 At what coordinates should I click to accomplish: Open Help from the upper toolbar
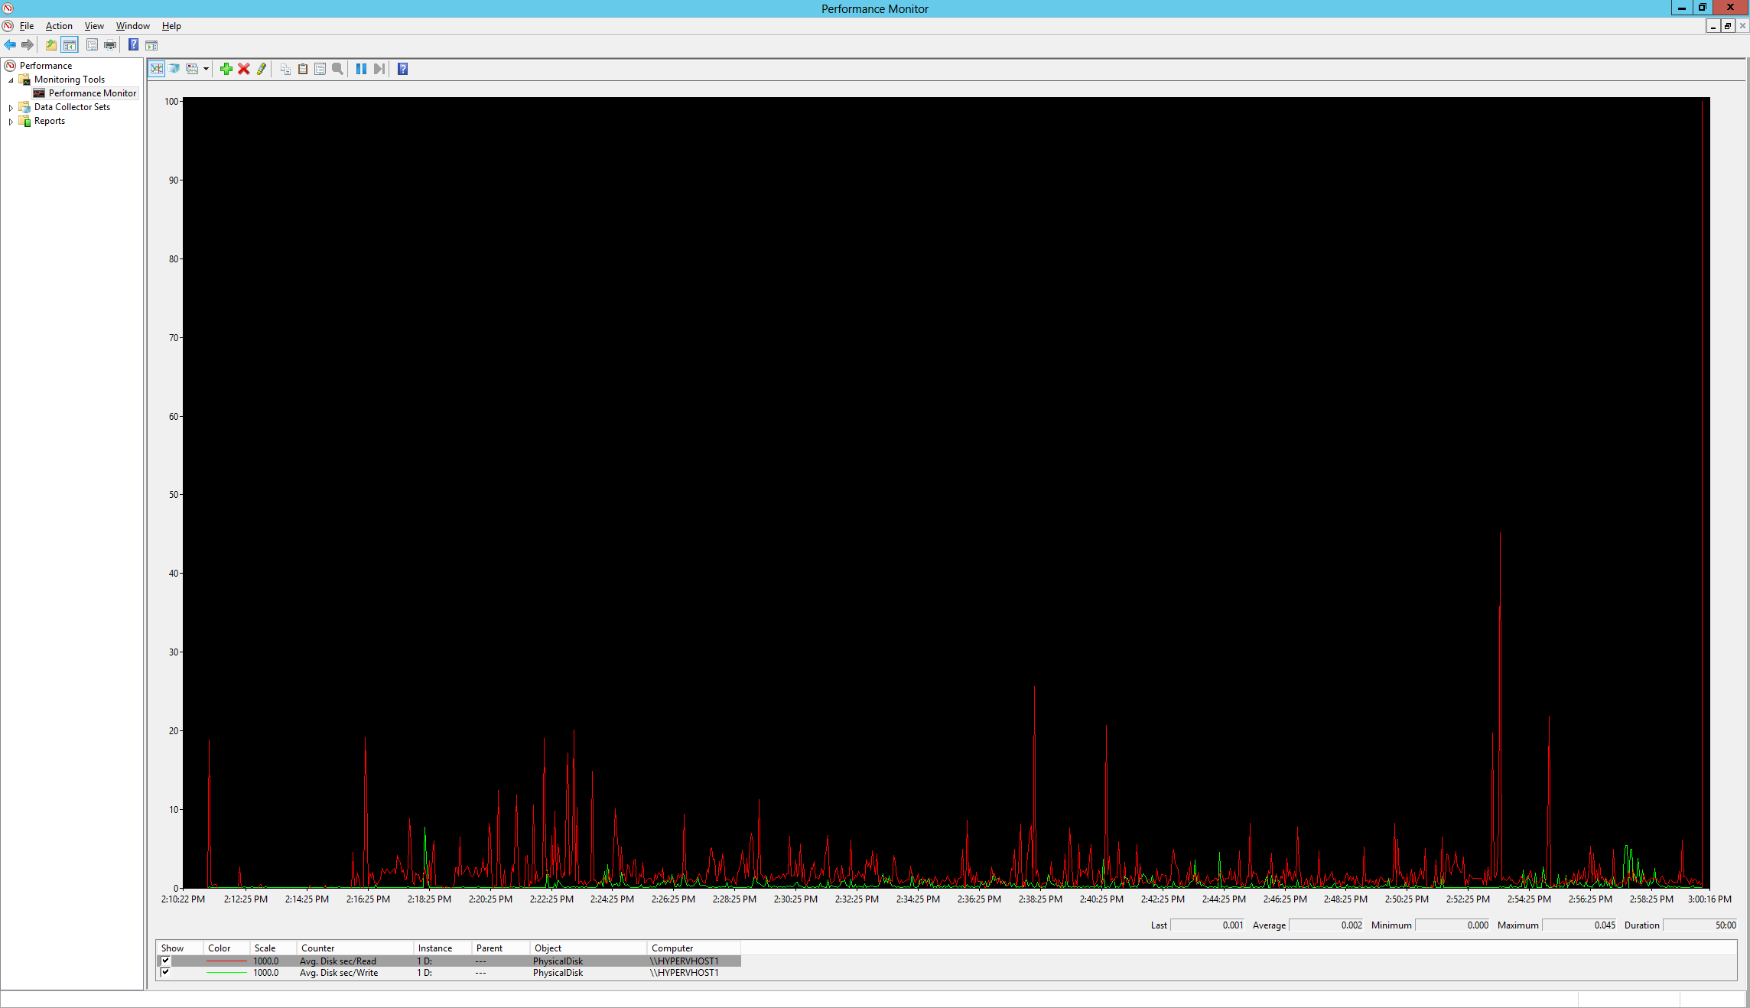point(133,45)
